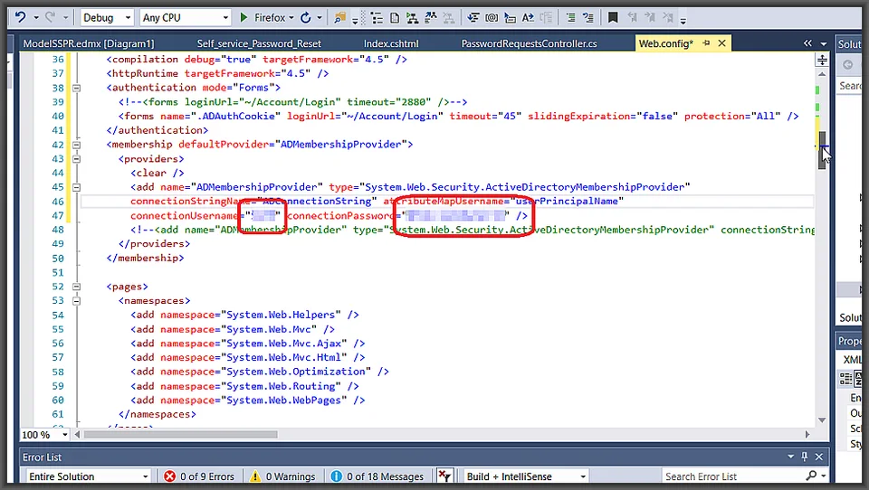Click the Next bookmark icon
This screenshot has height=490, width=869.
click(x=650, y=18)
